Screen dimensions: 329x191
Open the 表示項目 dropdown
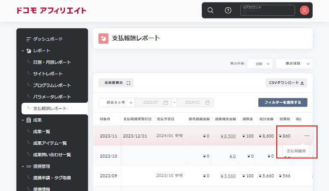(294, 64)
